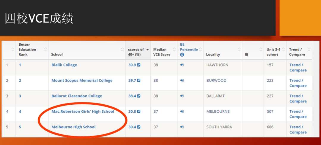Viewport: 321px width, 145px height.
Task: Click the 30.4 score link
Action: pyautogui.click(x=132, y=127)
